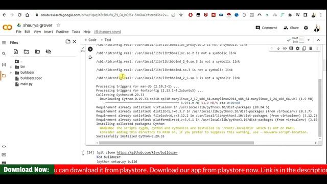Open the variables sidebar panel
The width and height of the screenshot is (327, 184).
coord(4,64)
